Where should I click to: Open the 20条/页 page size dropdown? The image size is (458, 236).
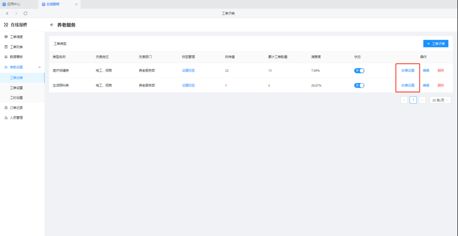(440, 100)
